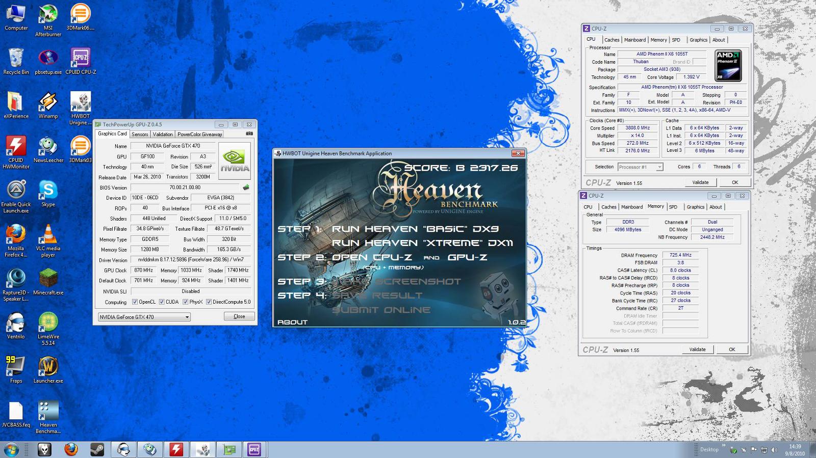
Task: Launch MSI Afterburner from the desktop
Action: (x=48, y=20)
